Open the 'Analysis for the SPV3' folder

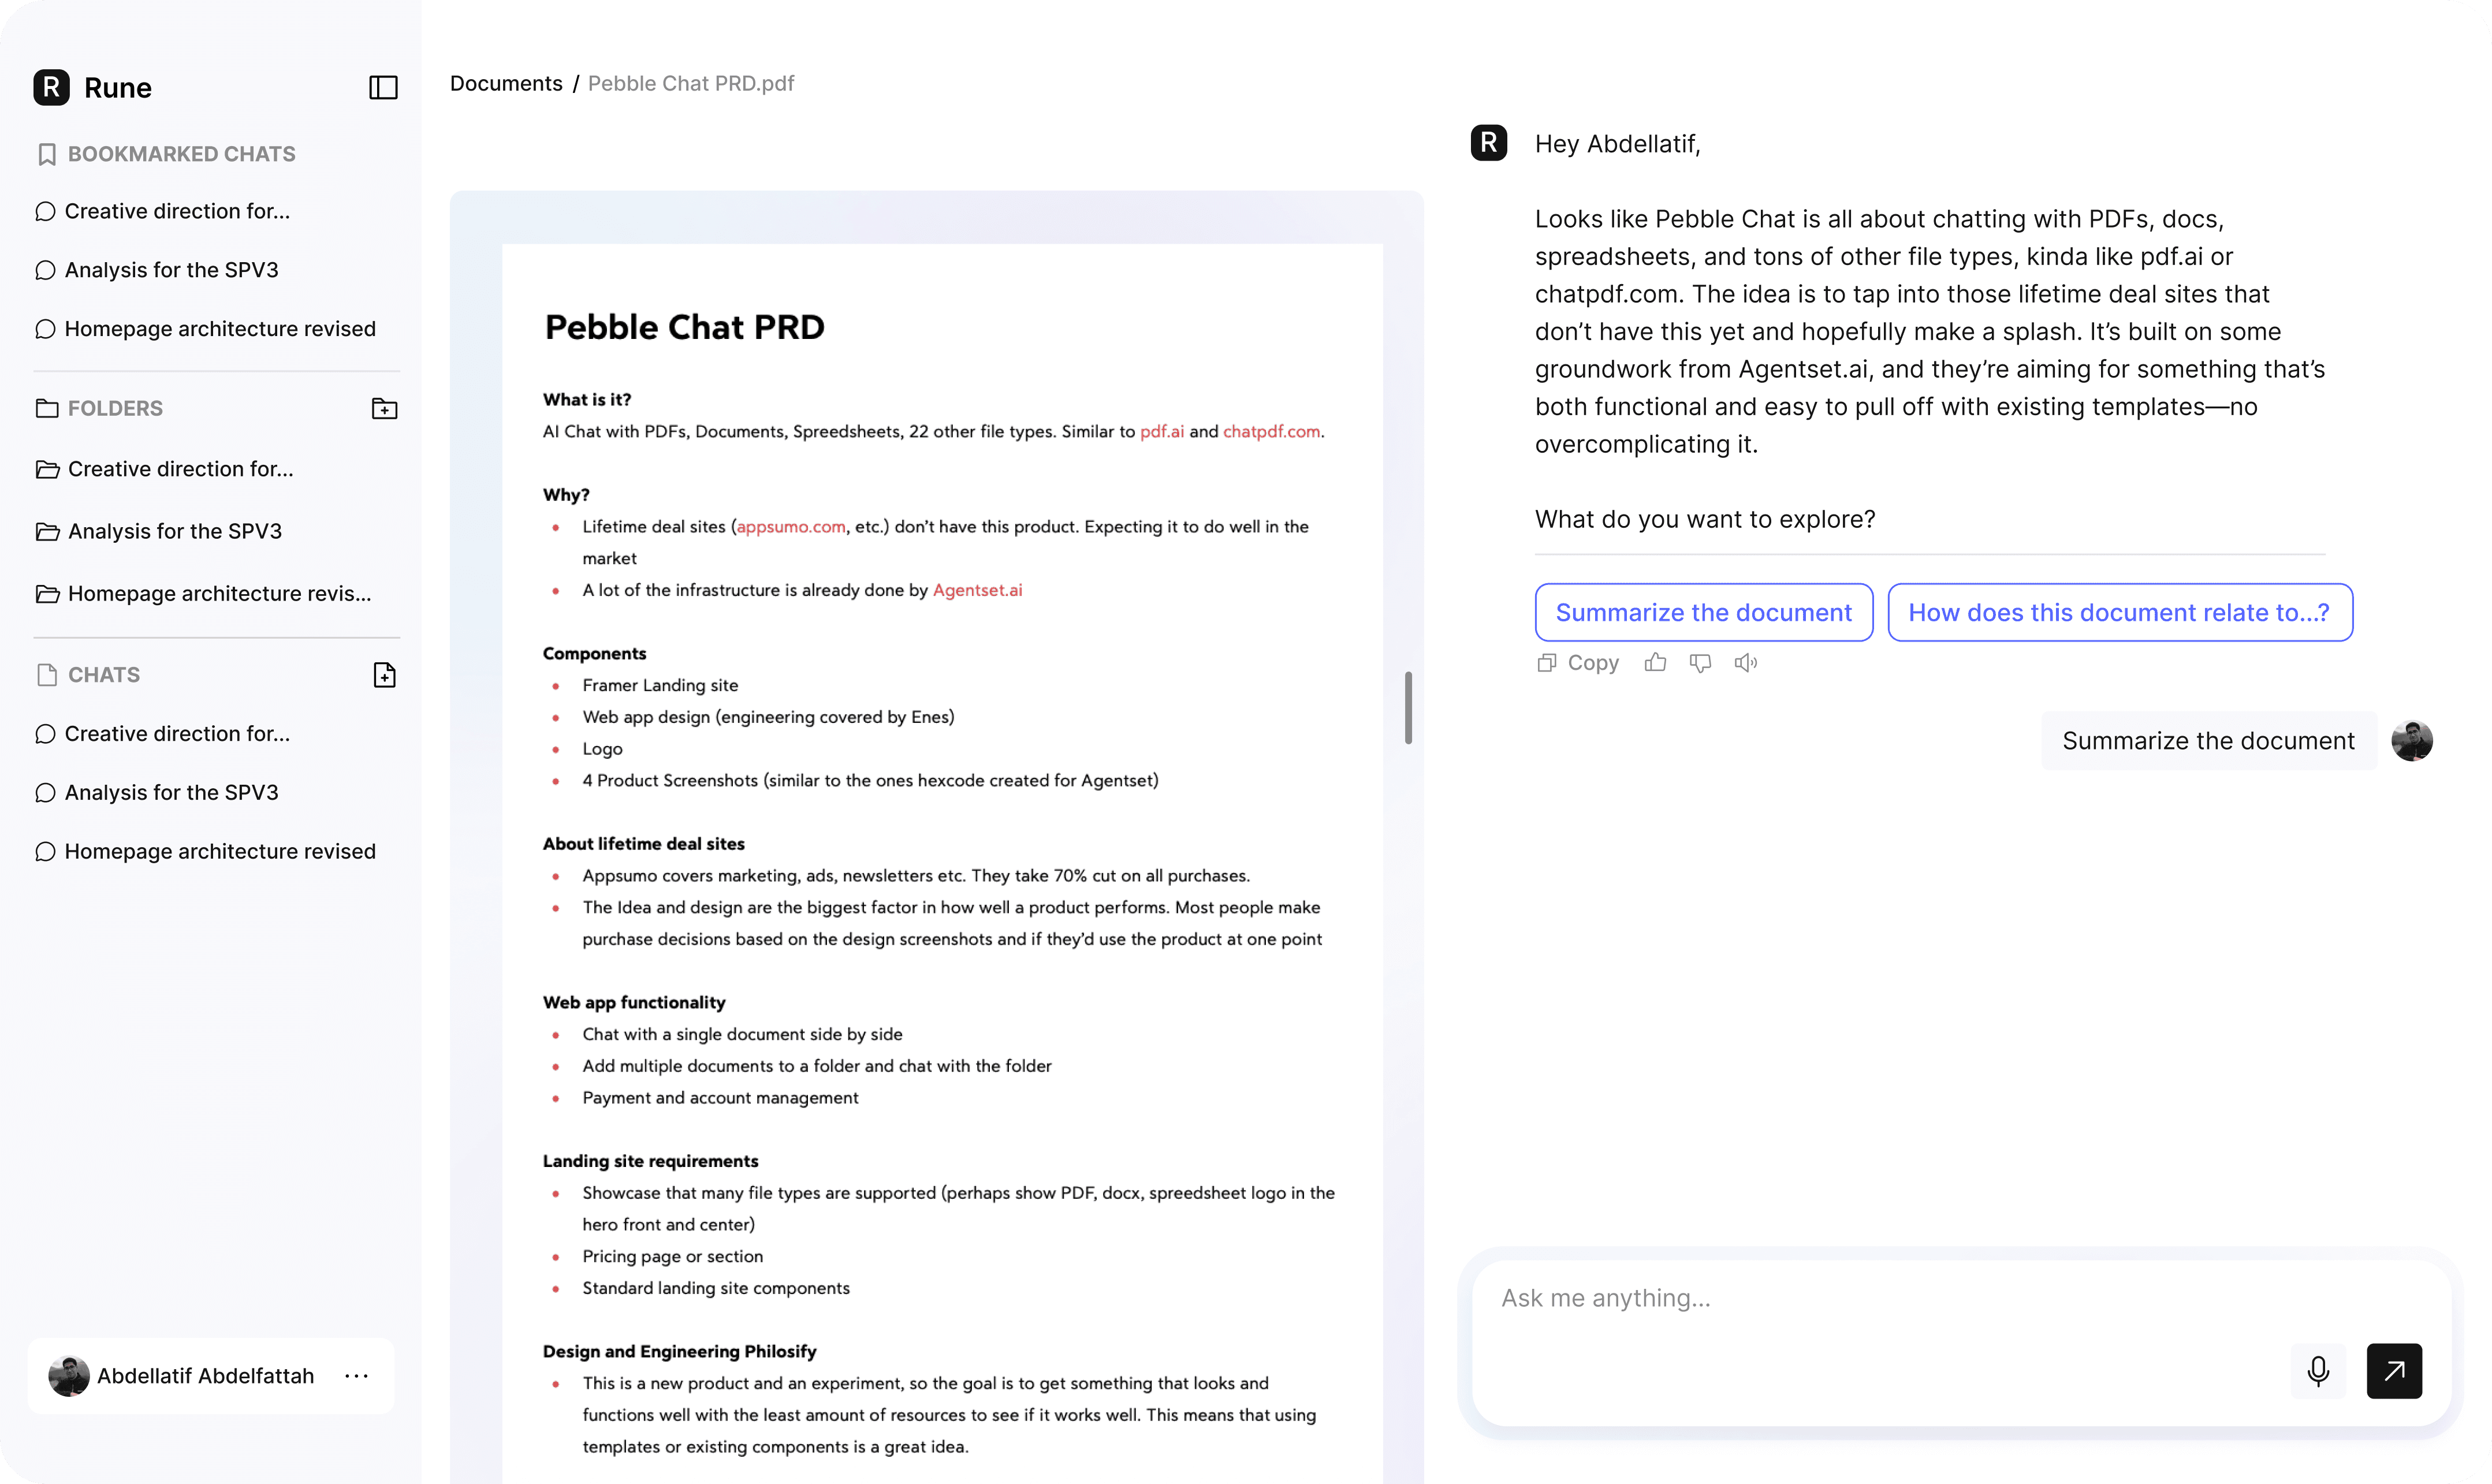pyautogui.click(x=174, y=531)
